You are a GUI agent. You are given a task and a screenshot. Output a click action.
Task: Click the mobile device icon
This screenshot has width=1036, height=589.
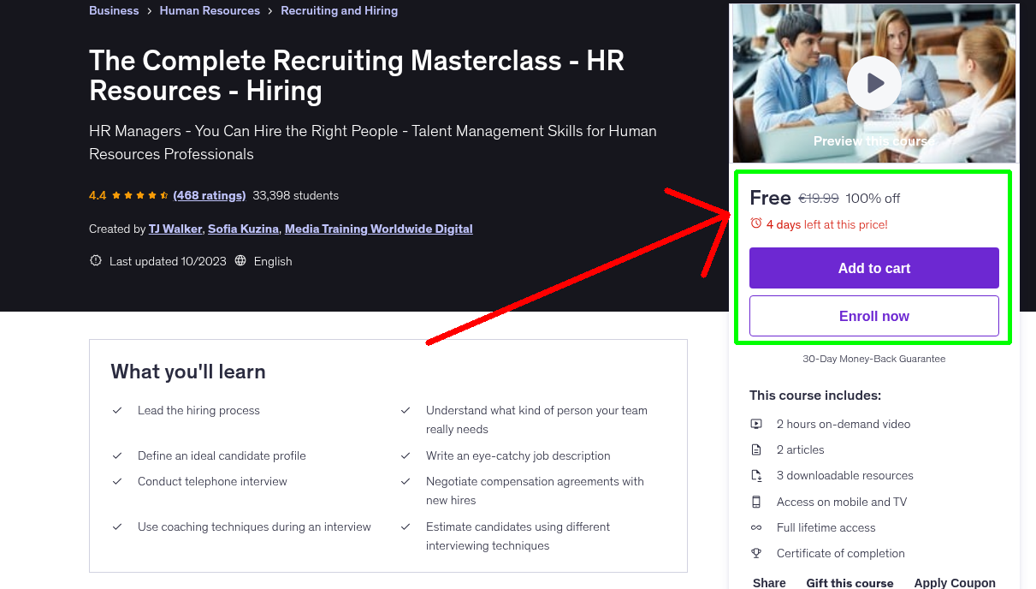pos(756,502)
